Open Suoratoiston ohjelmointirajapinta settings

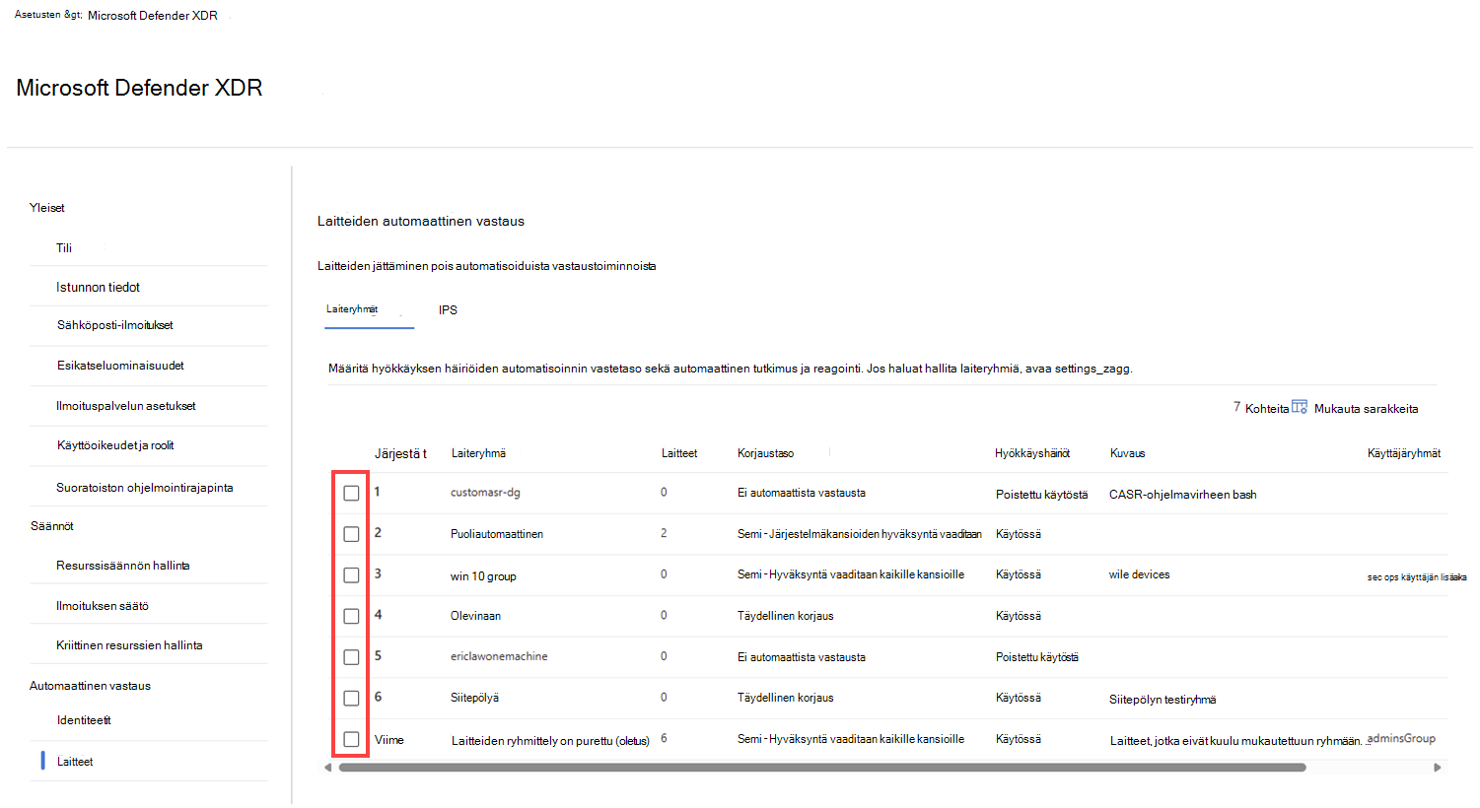pyautogui.click(x=145, y=488)
